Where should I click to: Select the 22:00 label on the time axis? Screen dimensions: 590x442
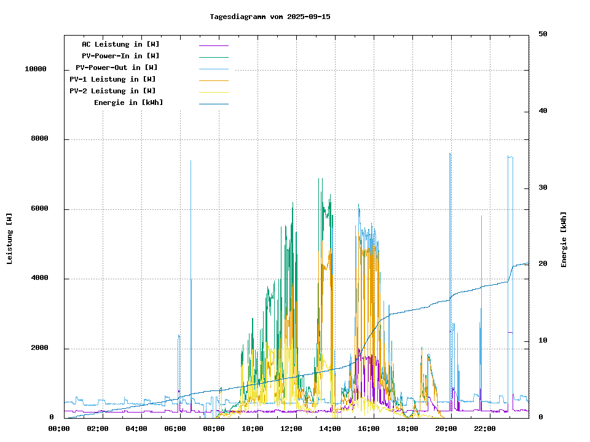click(485, 428)
